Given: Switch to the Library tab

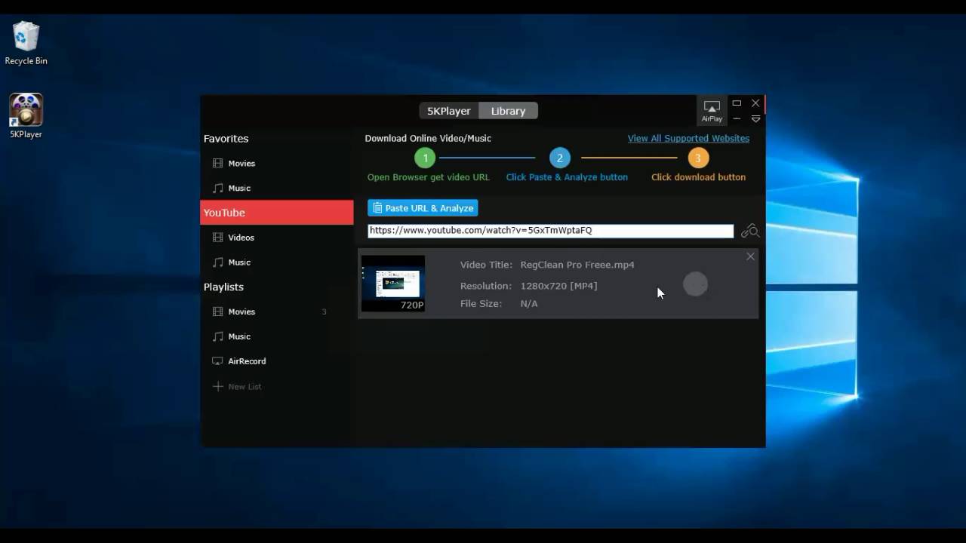Looking at the screenshot, I should (507, 110).
